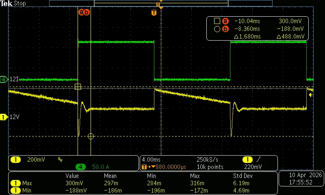Click the cursor 'a' marker label
This screenshot has height=195, width=325.
point(82,12)
